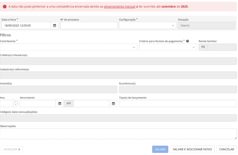
Task: Click Salvar e Adicionar Novo button
Action: [192, 149]
